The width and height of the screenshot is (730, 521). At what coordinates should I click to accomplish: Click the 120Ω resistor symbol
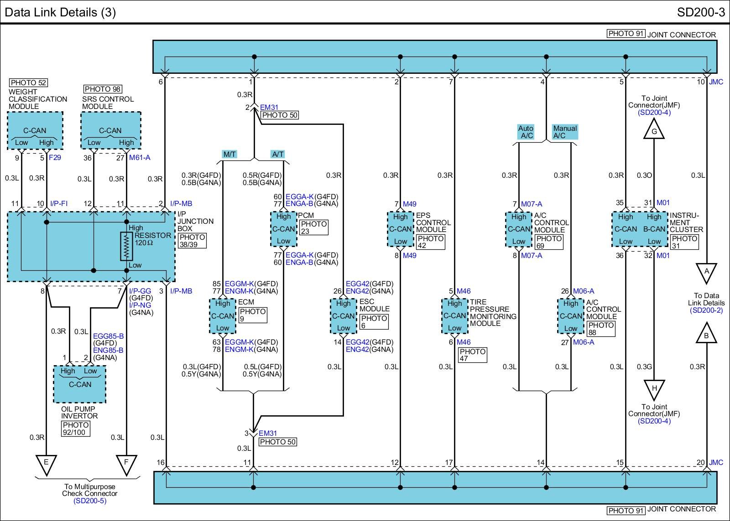pos(126,246)
